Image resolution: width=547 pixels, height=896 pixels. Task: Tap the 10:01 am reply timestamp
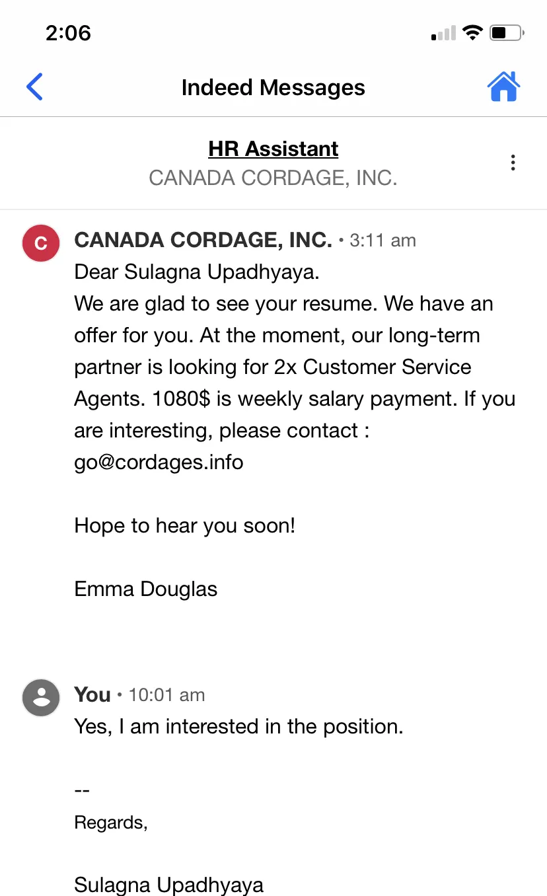pyautogui.click(x=166, y=695)
